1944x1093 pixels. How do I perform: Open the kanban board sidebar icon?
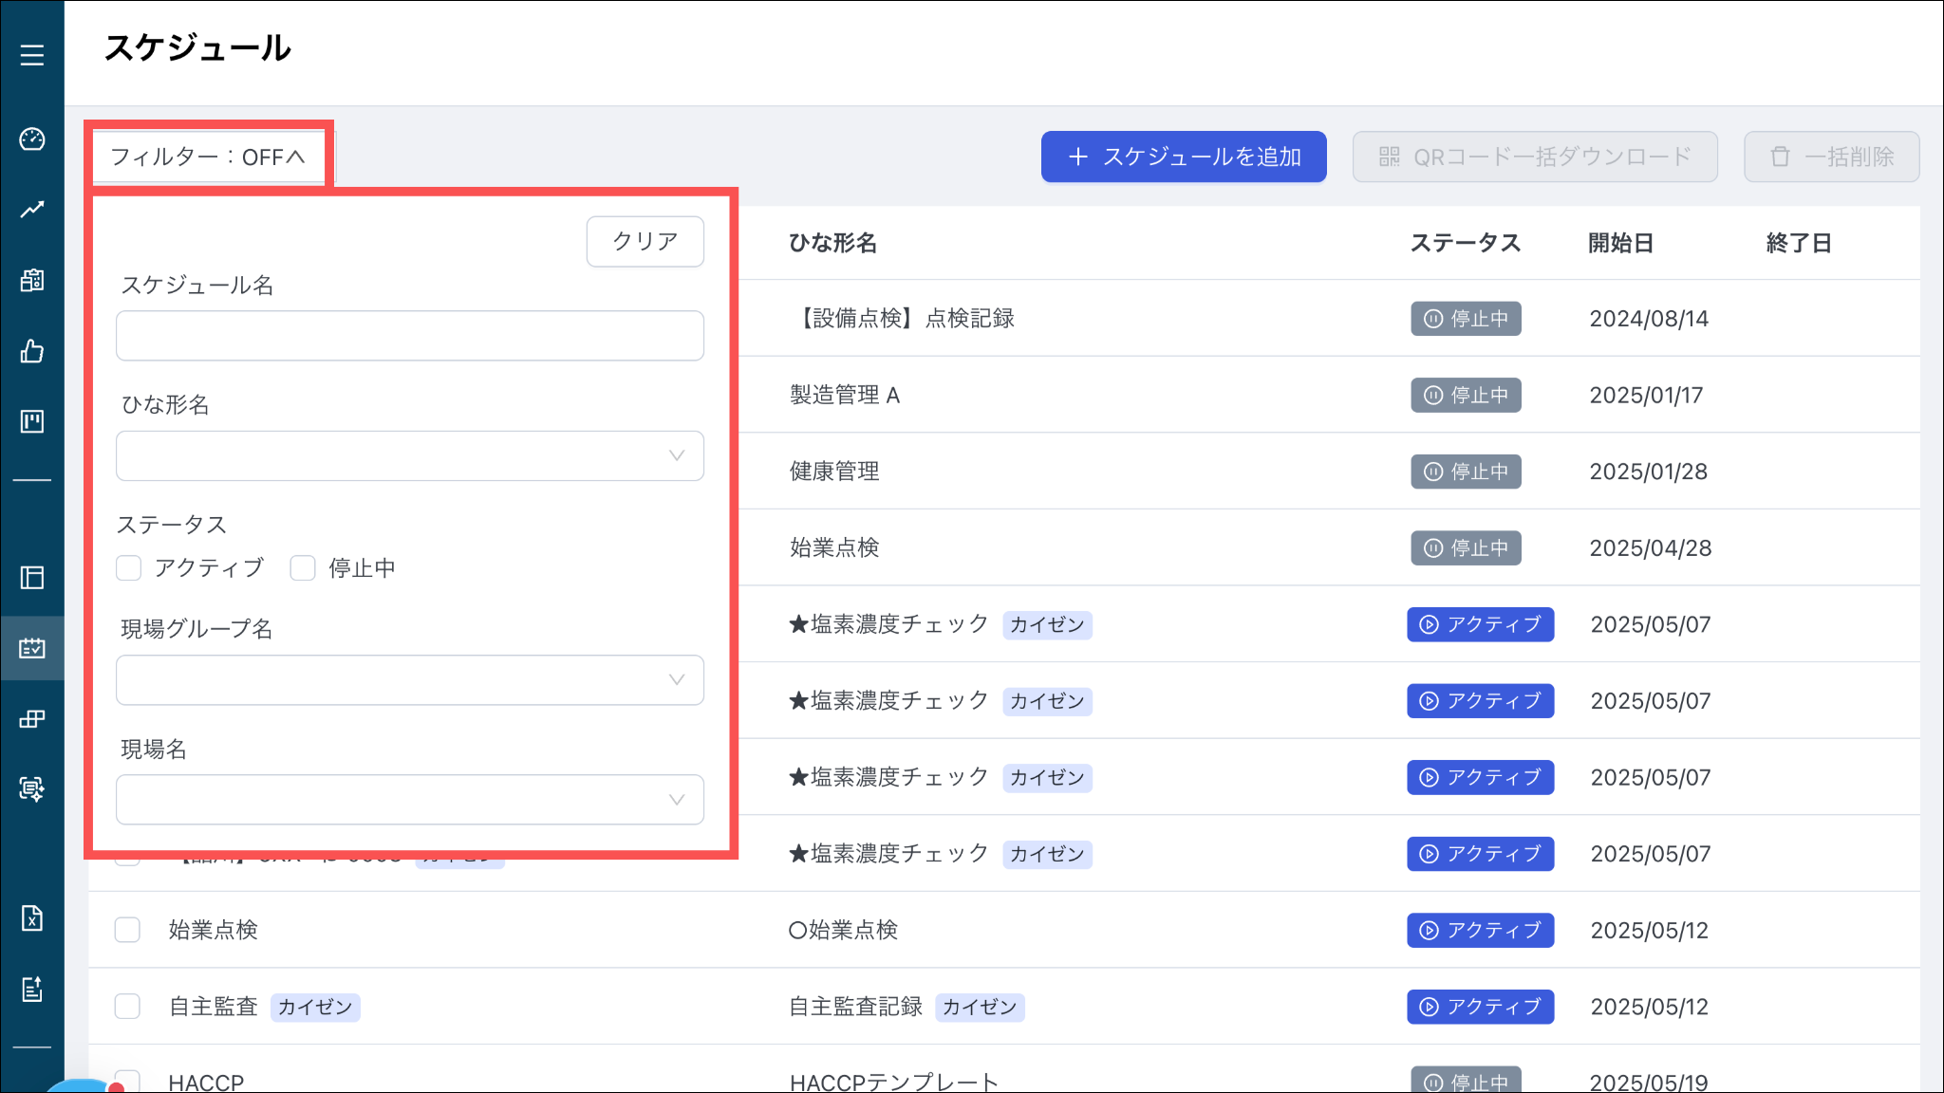[x=32, y=421]
